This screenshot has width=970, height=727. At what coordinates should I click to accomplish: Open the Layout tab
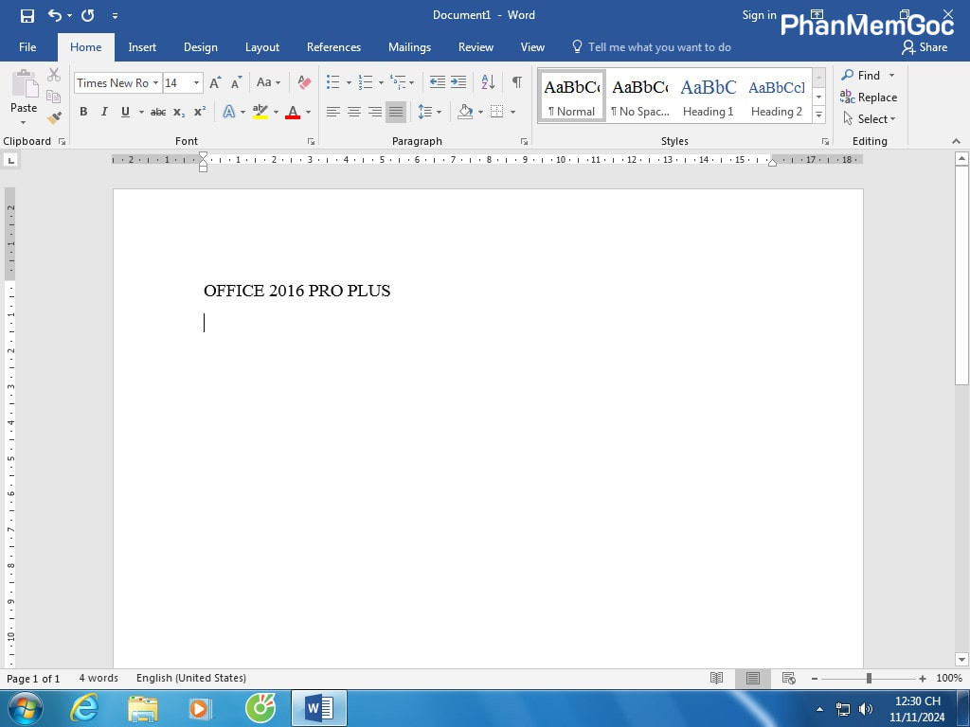point(261,47)
